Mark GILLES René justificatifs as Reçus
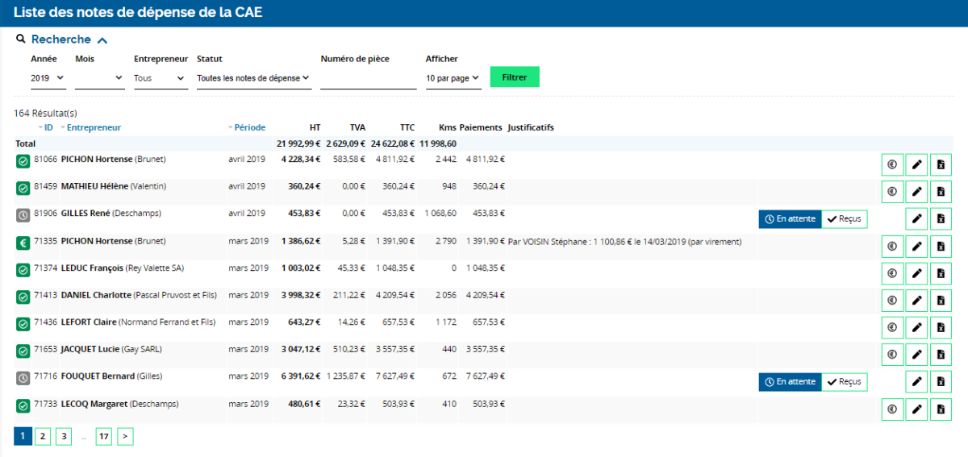The image size is (968, 457). [845, 218]
